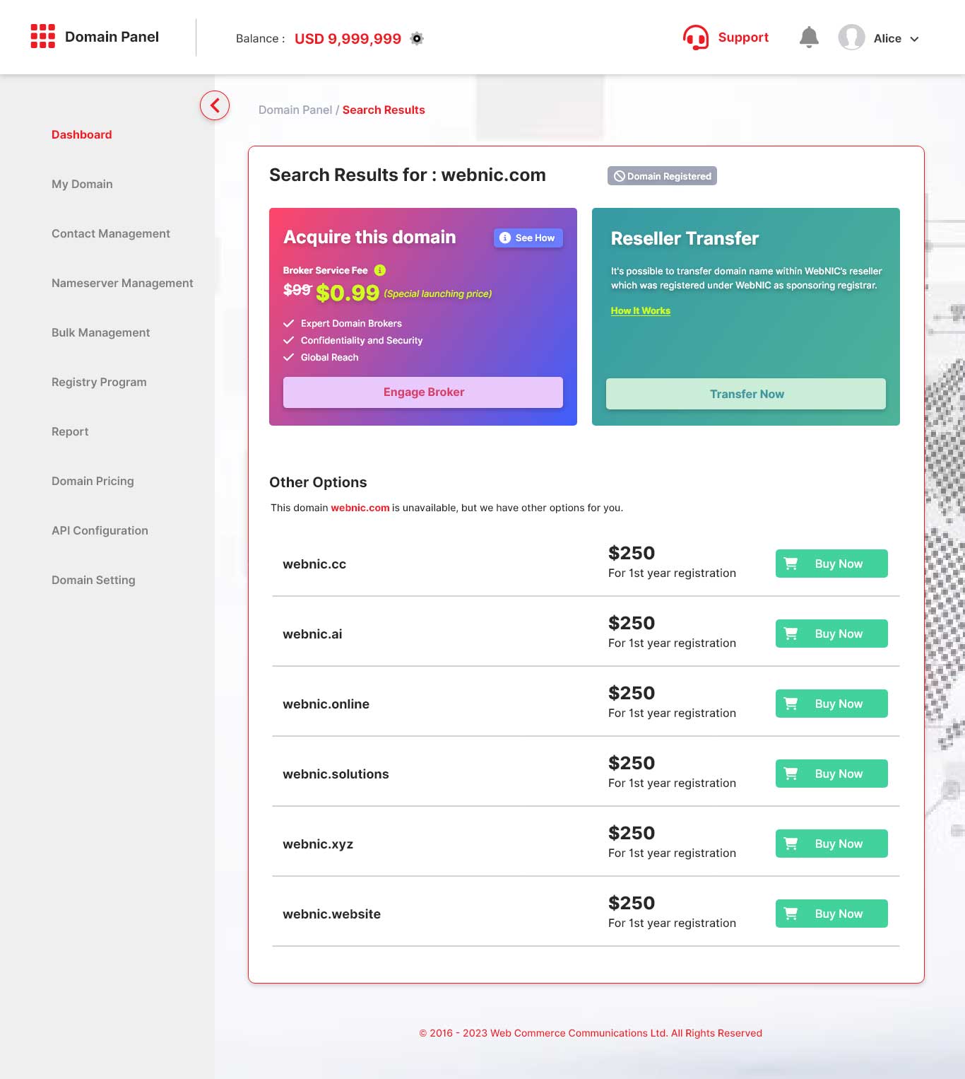Image resolution: width=965 pixels, height=1079 pixels.
Task: Open Report in sidebar
Action: tap(70, 431)
